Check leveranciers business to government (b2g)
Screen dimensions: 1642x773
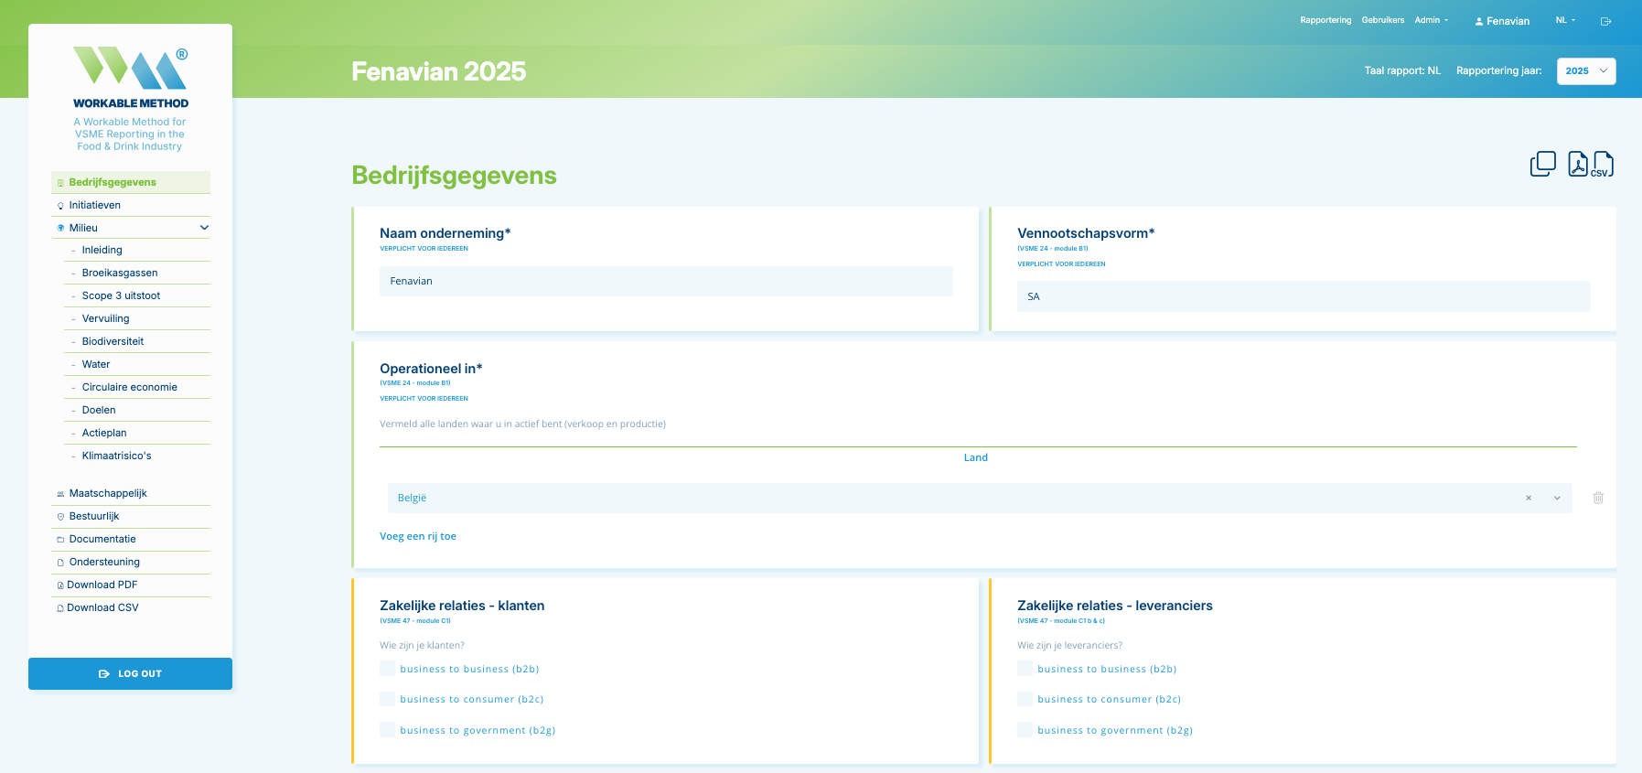pos(1025,730)
